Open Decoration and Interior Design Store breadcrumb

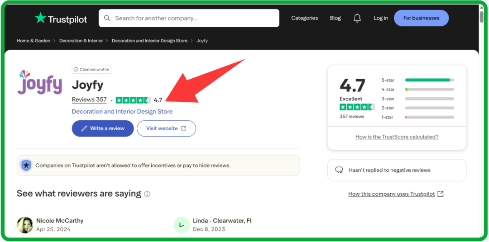pos(150,41)
